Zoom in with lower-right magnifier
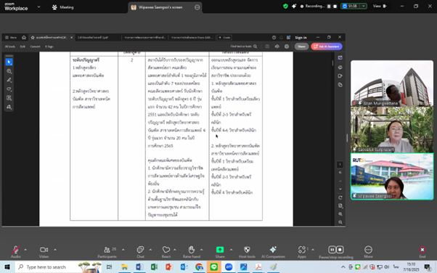Viewport: 437px width, 273px height. click(340, 214)
